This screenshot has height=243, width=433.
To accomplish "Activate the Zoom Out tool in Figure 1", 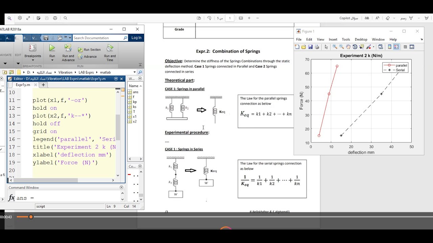I will tap(342, 47).
